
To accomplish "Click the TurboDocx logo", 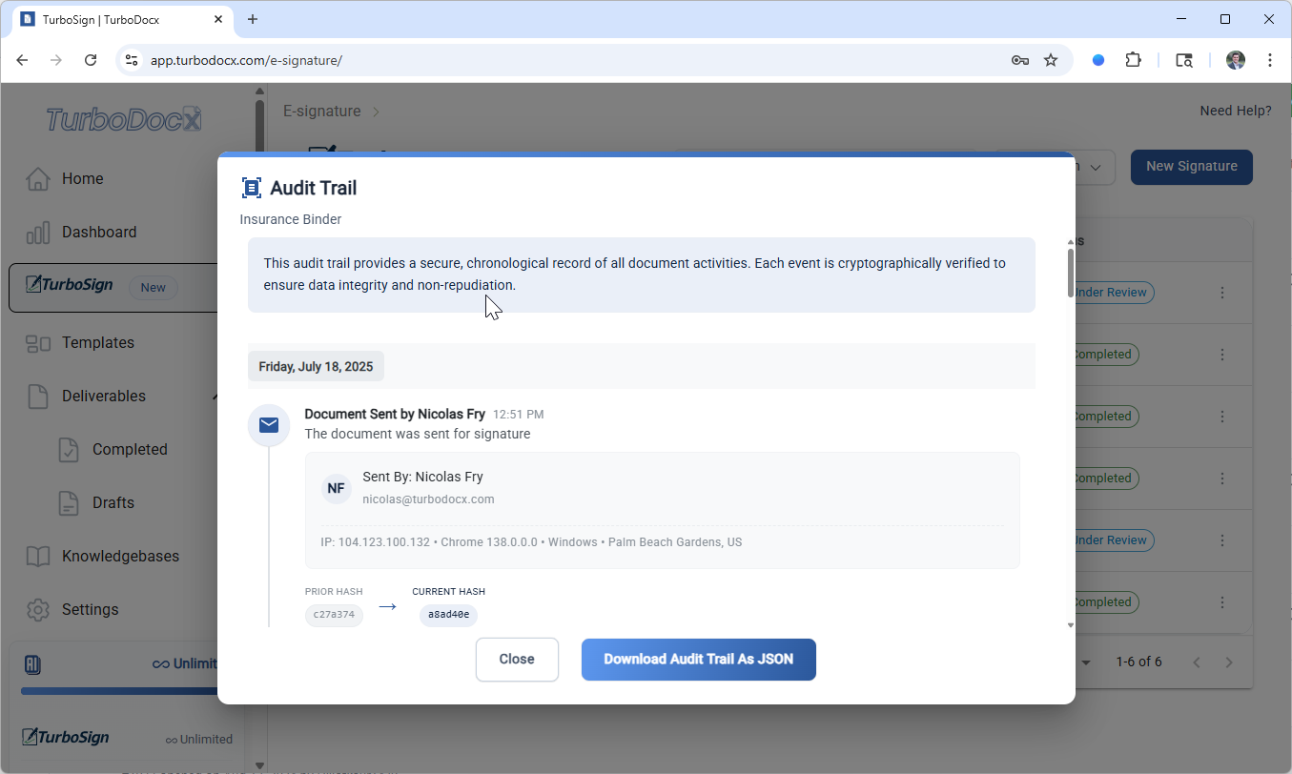I will click(x=124, y=119).
